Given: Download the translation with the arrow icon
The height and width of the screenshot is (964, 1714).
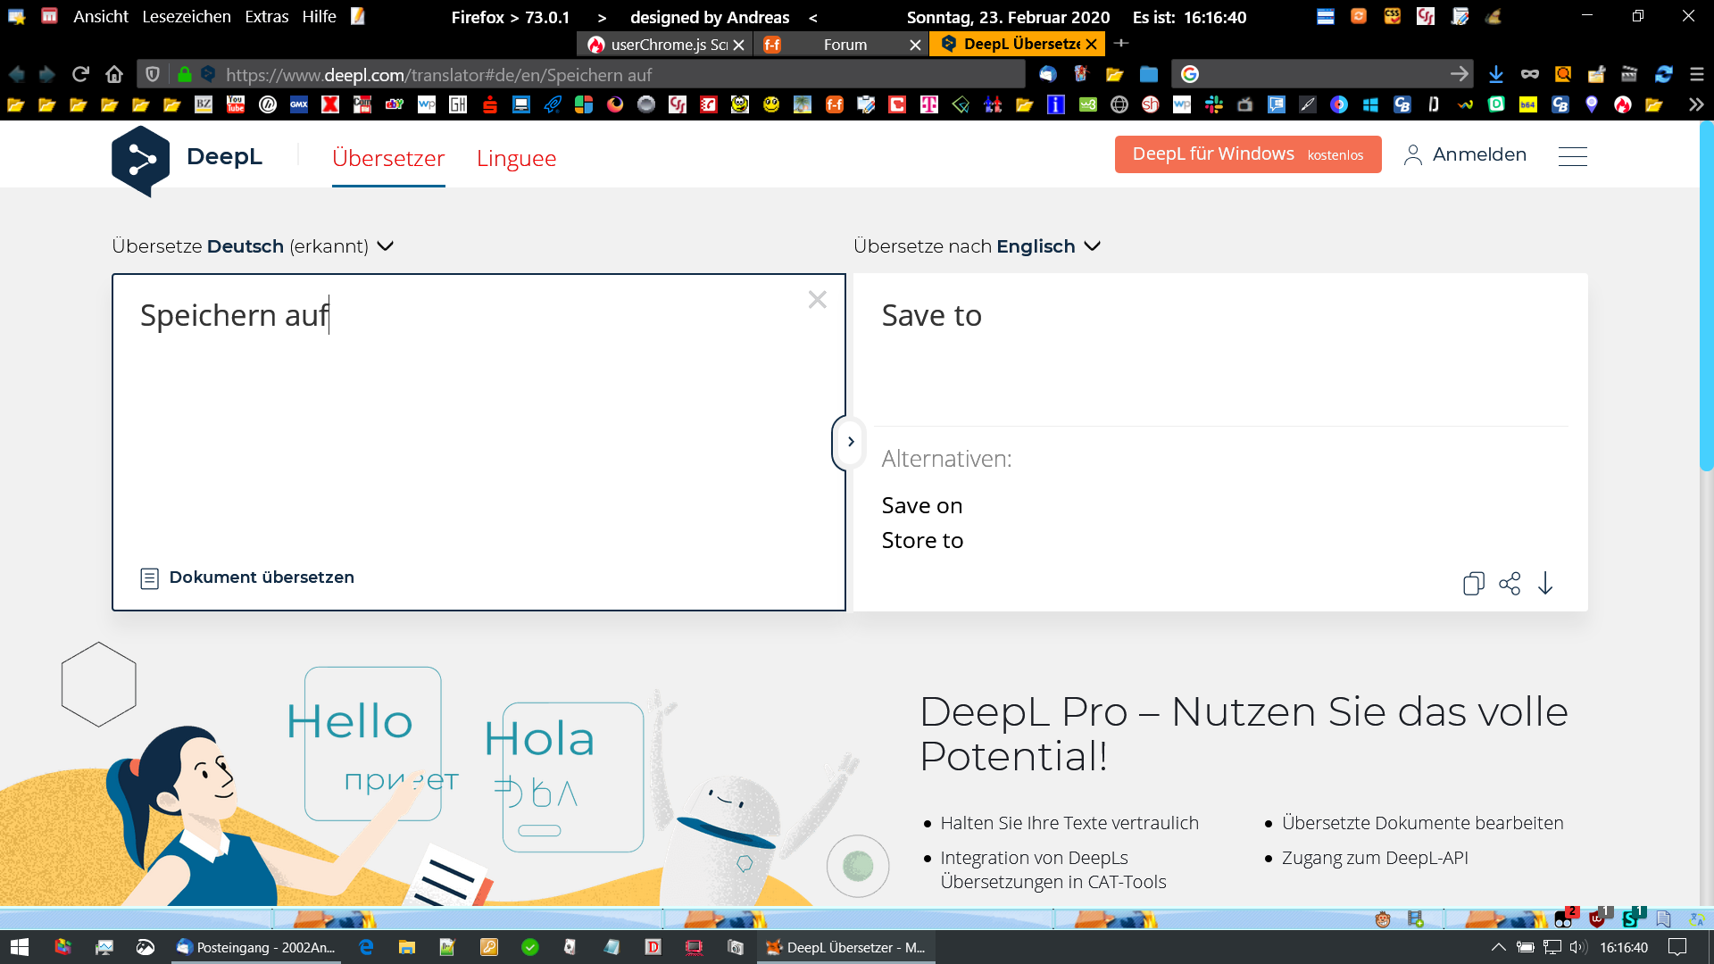Looking at the screenshot, I should click(1545, 584).
